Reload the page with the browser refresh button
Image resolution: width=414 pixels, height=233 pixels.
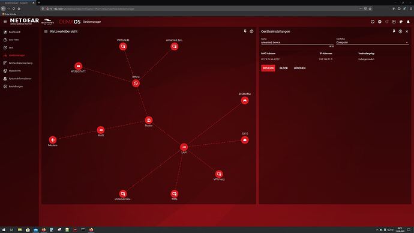[14, 8]
